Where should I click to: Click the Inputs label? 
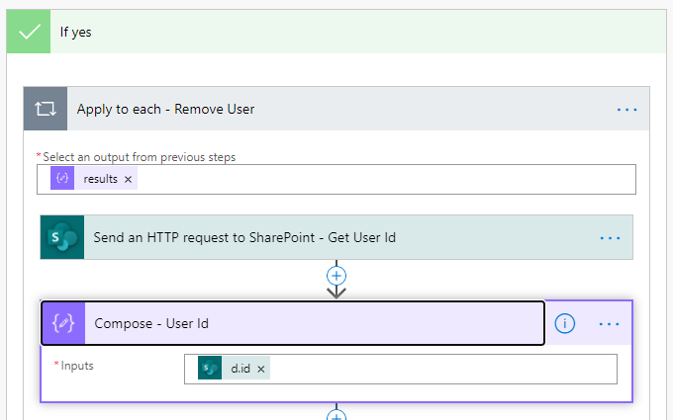(77, 366)
